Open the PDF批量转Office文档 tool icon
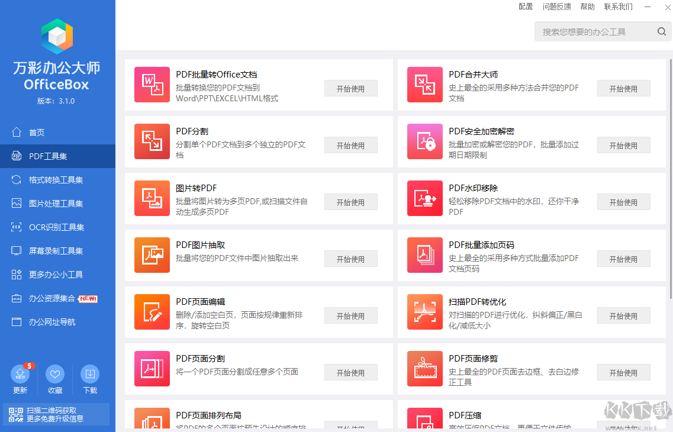The height and width of the screenshot is (432, 673). pos(152,85)
